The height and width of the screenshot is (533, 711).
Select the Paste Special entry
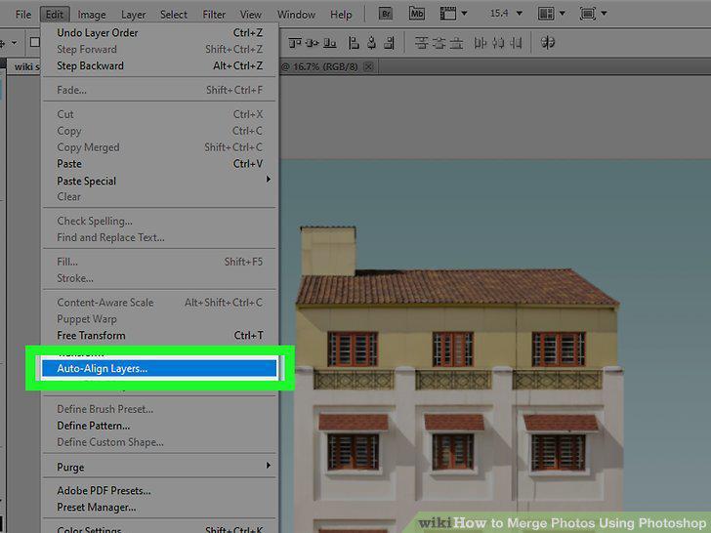pyautogui.click(x=160, y=181)
